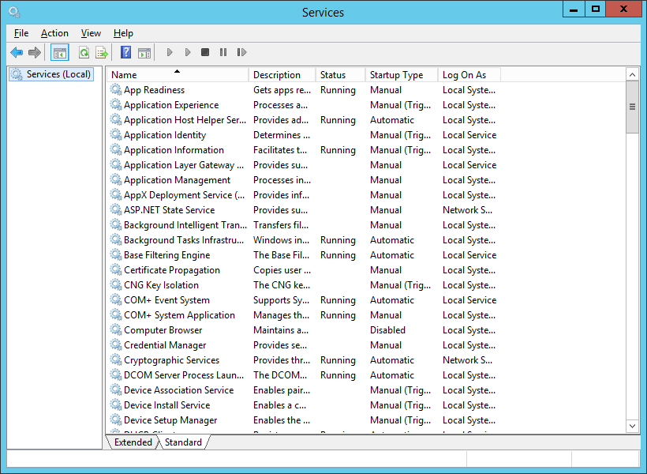Viewport: 647px width, 474px height.
Task: Click the Restart Service toolbar icon
Action: tap(241, 53)
